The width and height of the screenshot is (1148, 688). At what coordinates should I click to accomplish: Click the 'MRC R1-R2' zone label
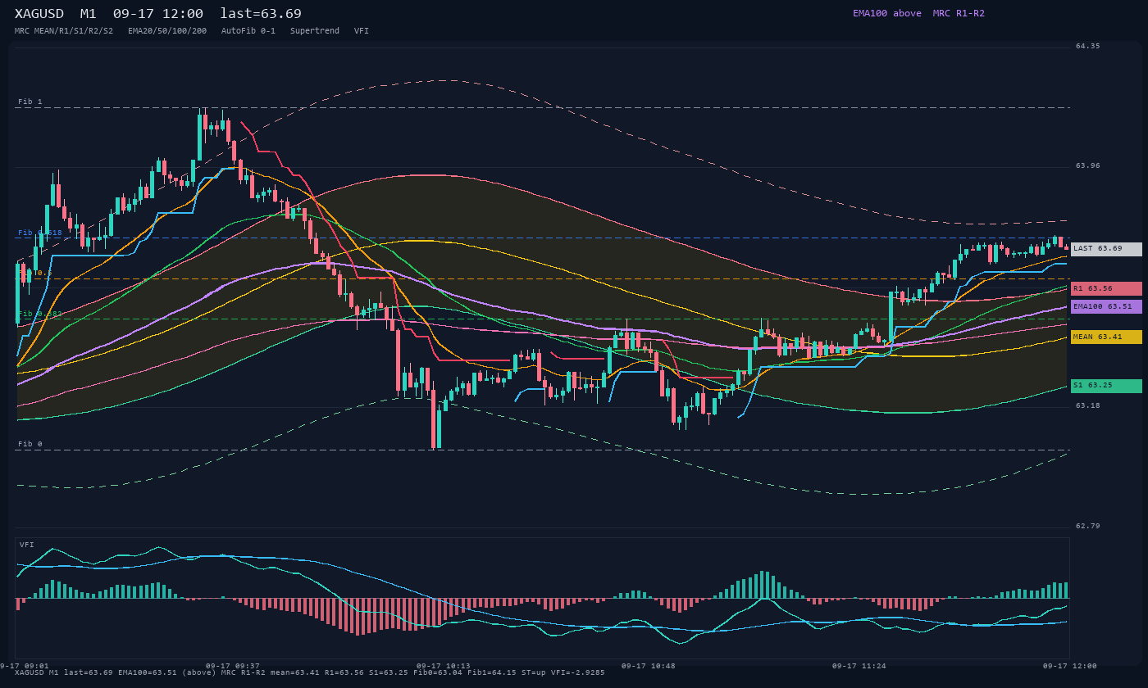pyautogui.click(x=959, y=13)
